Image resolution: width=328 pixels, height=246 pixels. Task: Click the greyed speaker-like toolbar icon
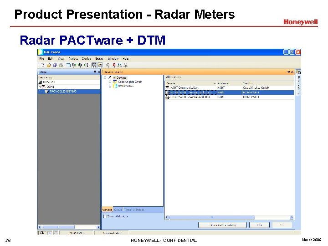click(108, 65)
